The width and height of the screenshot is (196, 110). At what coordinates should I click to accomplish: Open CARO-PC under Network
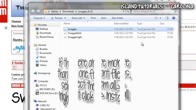[x=45, y=105]
